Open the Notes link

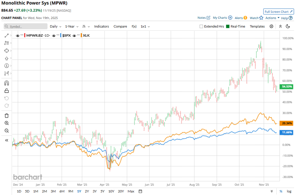[x=204, y=18]
